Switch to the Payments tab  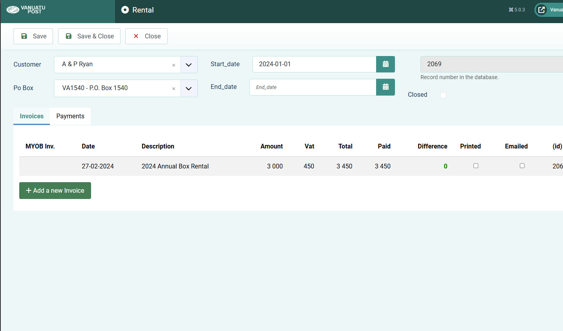70,116
